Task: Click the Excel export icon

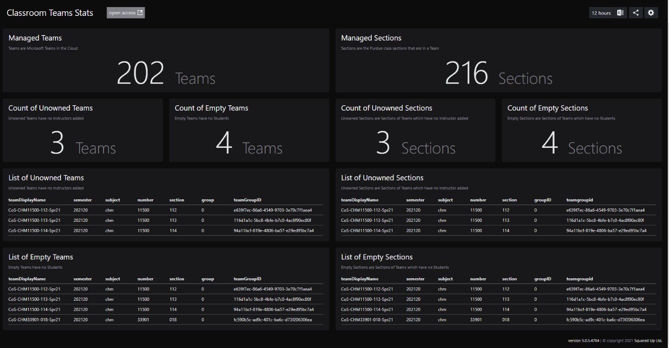Action: [620, 13]
